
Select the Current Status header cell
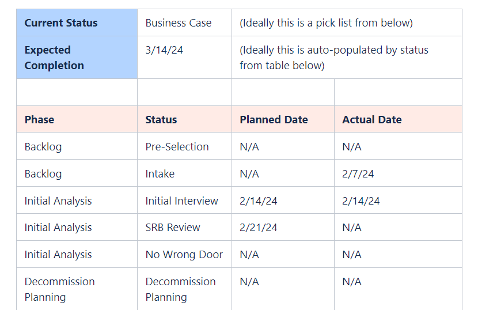tap(77, 22)
